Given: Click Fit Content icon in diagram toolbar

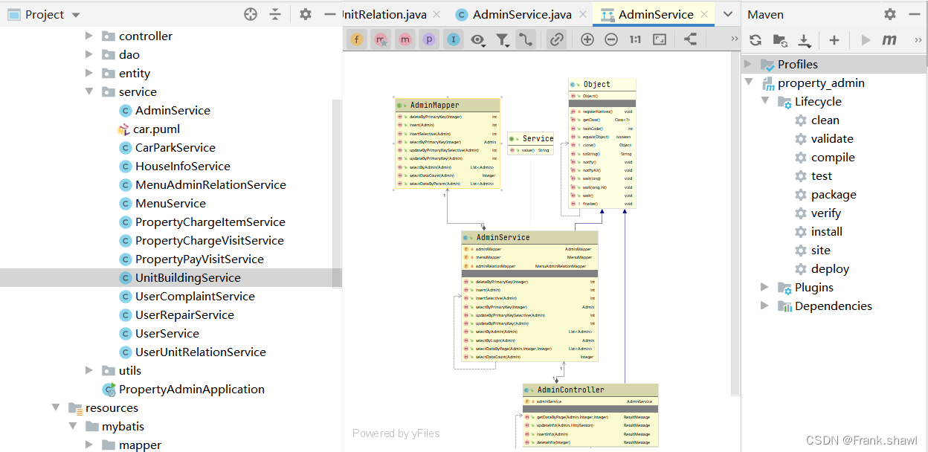Looking at the screenshot, I should tap(660, 40).
